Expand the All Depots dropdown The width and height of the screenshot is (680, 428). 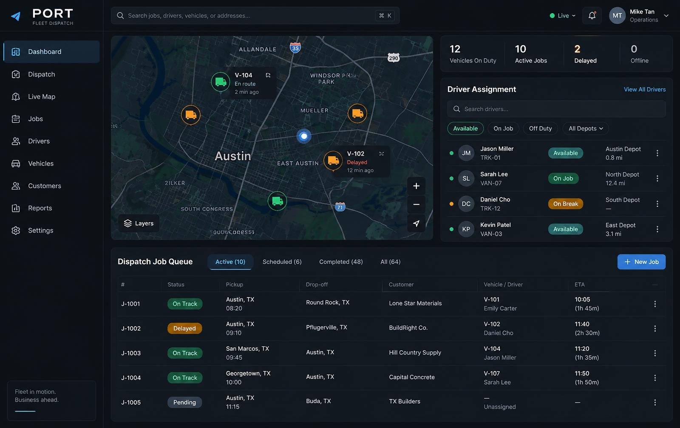tap(586, 129)
